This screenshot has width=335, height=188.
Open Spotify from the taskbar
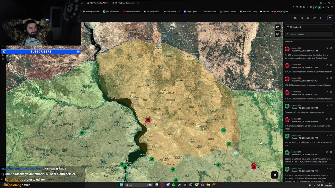point(174,185)
